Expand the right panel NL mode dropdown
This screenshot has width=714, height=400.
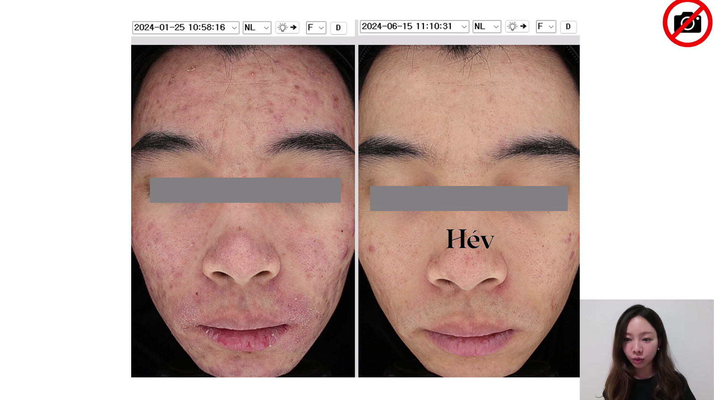(487, 27)
